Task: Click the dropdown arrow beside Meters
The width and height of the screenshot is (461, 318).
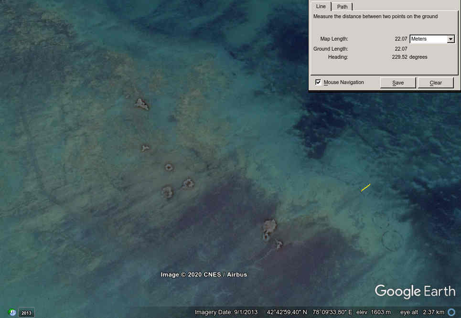Action: click(450, 39)
